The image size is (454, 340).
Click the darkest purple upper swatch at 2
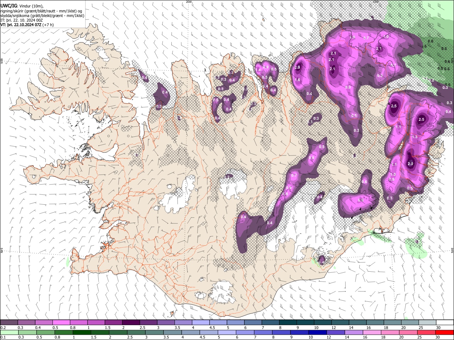[x=131, y=323]
